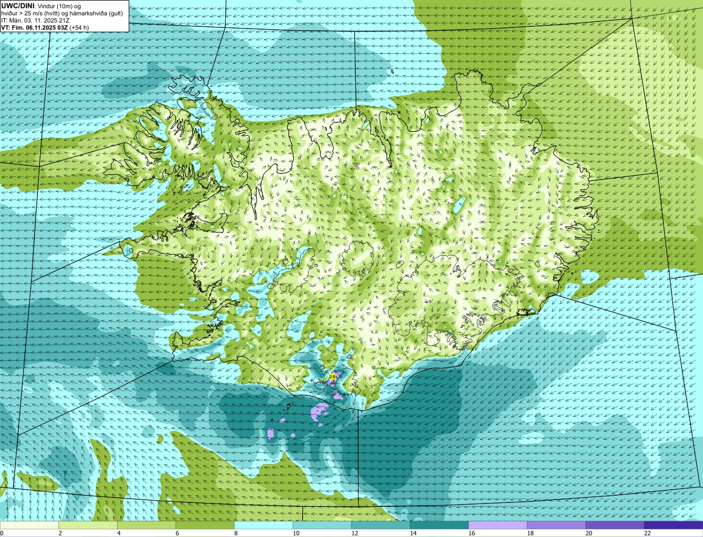The width and height of the screenshot is (703, 537).
Task: Select the 8–10 m/s light cyan legend swatch
Action: click(x=264, y=525)
